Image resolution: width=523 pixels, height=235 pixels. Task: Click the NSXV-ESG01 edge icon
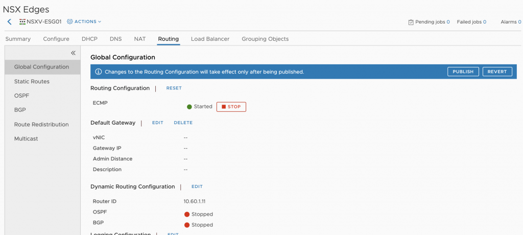(x=22, y=21)
